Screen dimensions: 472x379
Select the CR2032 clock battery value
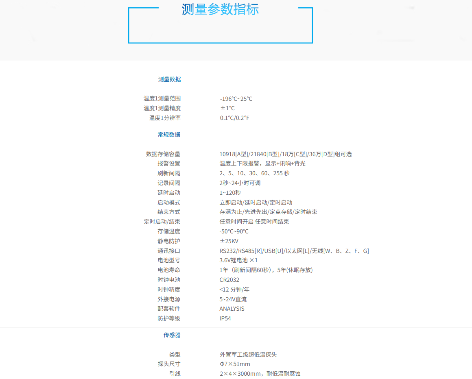point(229,280)
